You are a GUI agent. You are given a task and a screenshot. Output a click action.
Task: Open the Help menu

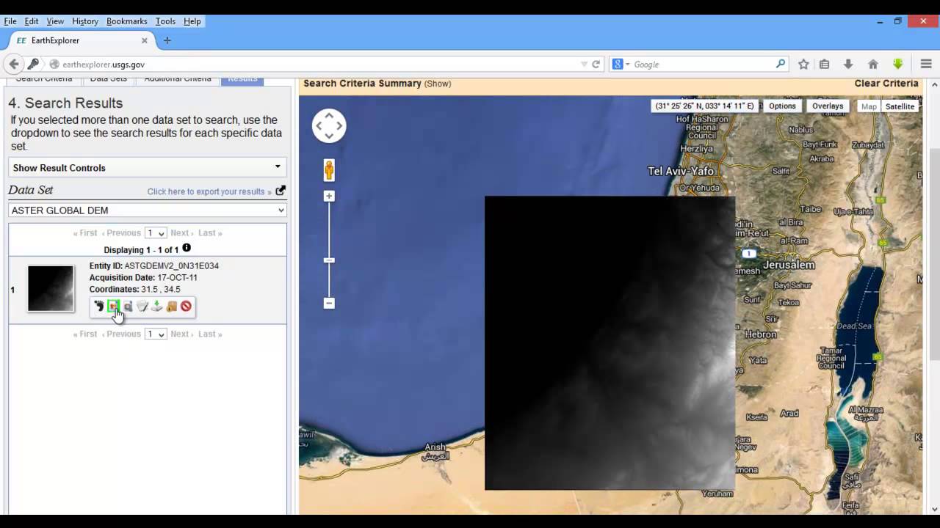tap(192, 21)
